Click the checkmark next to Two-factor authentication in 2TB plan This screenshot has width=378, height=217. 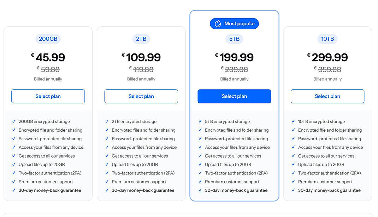(x=107, y=173)
